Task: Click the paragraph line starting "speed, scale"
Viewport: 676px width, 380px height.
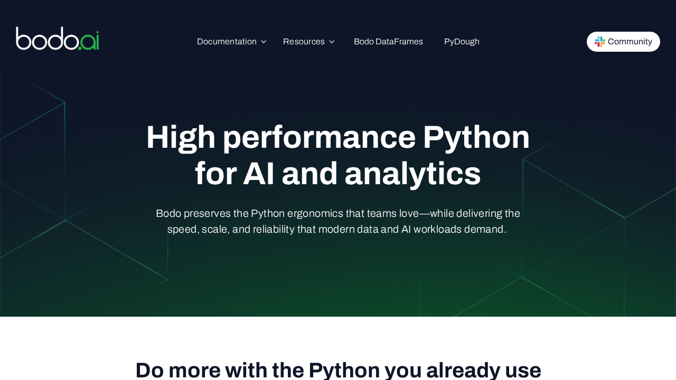Action: [x=336, y=230]
